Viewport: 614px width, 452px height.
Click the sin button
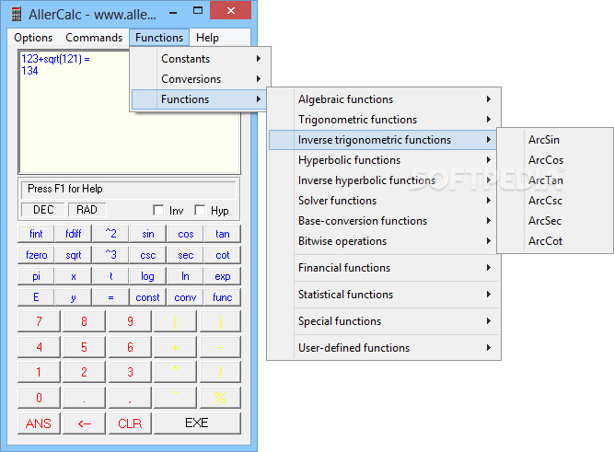(147, 234)
